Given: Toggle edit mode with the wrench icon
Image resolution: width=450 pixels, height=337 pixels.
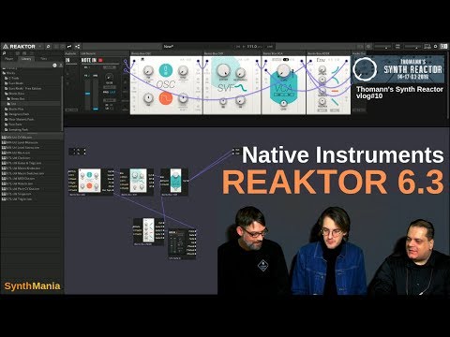Looking at the screenshot, I should (x=69, y=47).
